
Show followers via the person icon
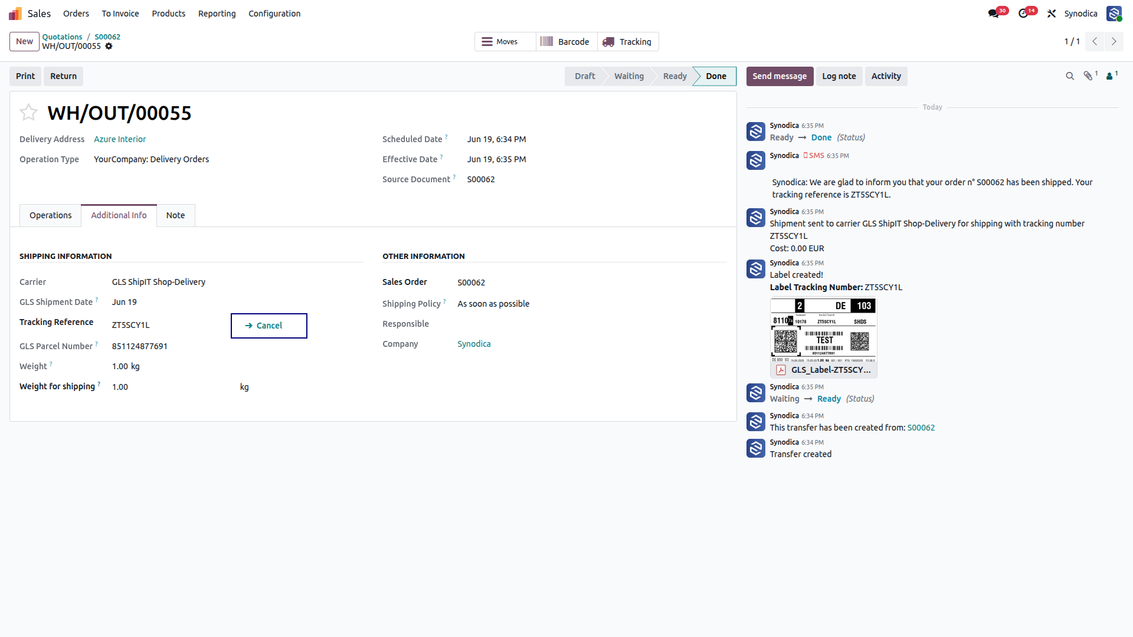[x=1111, y=76]
